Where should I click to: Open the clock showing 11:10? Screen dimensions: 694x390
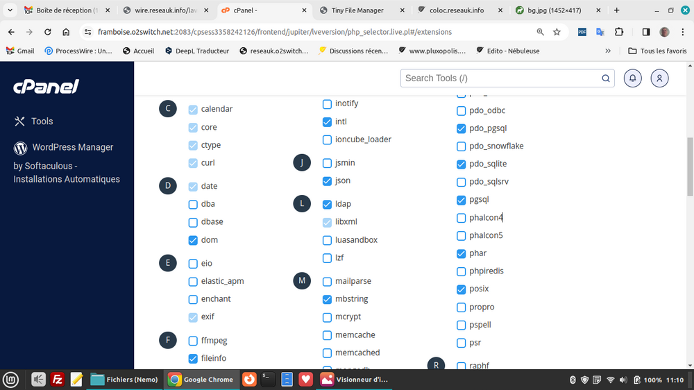675,380
